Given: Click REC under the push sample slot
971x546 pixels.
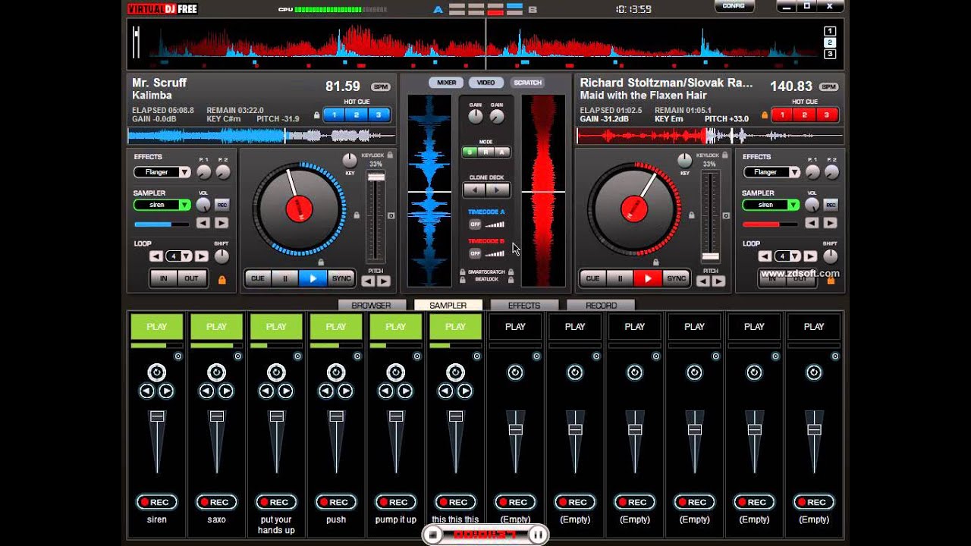Looking at the screenshot, I should coord(336,502).
